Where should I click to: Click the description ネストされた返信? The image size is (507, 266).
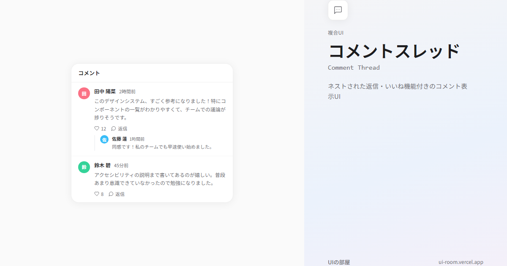point(398,91)
